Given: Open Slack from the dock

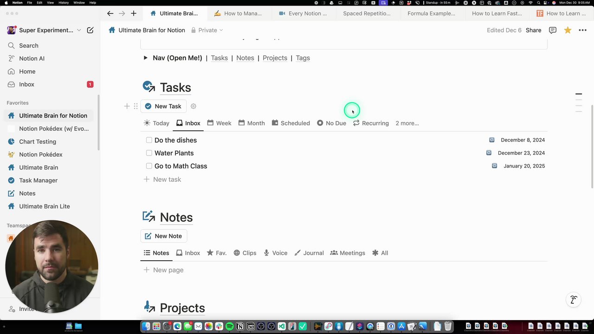Looking at the screenshot, I should pos(219,326).
